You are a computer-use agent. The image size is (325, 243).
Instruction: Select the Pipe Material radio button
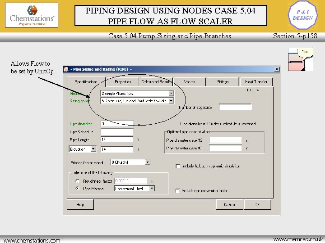78,189
